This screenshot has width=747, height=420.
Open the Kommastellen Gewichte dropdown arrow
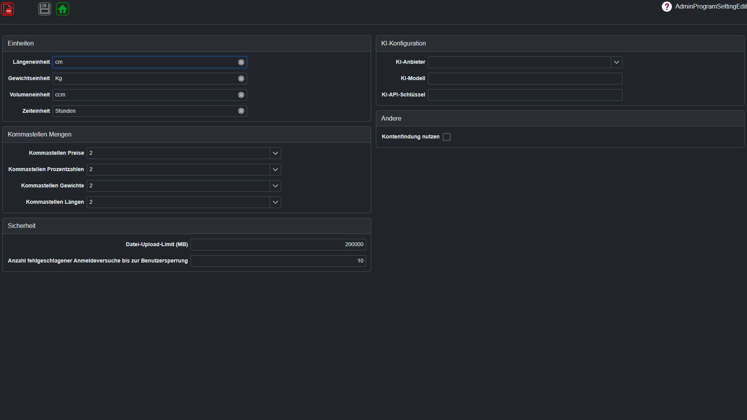click(275, 186)
